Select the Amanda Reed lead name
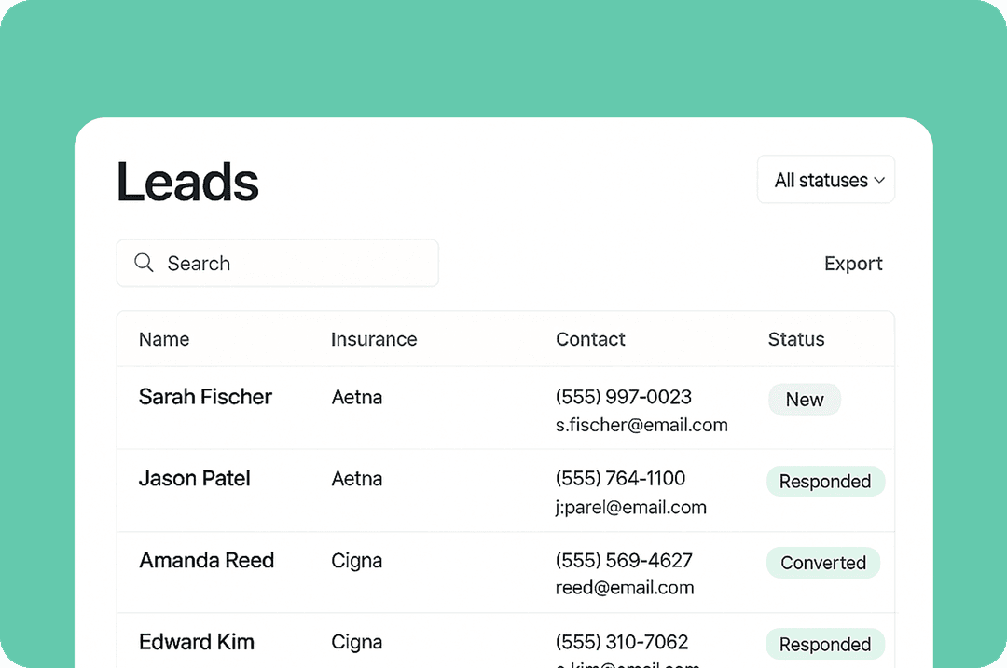Screen dimensions: 1007x668 click(206, 561)
